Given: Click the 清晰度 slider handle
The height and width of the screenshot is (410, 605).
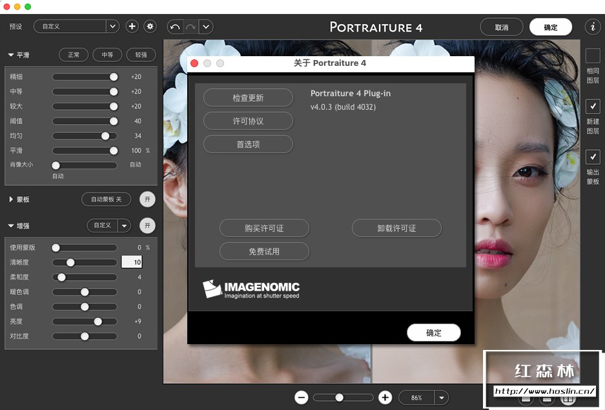Looking at the screenshot, I should coord(70,262).
